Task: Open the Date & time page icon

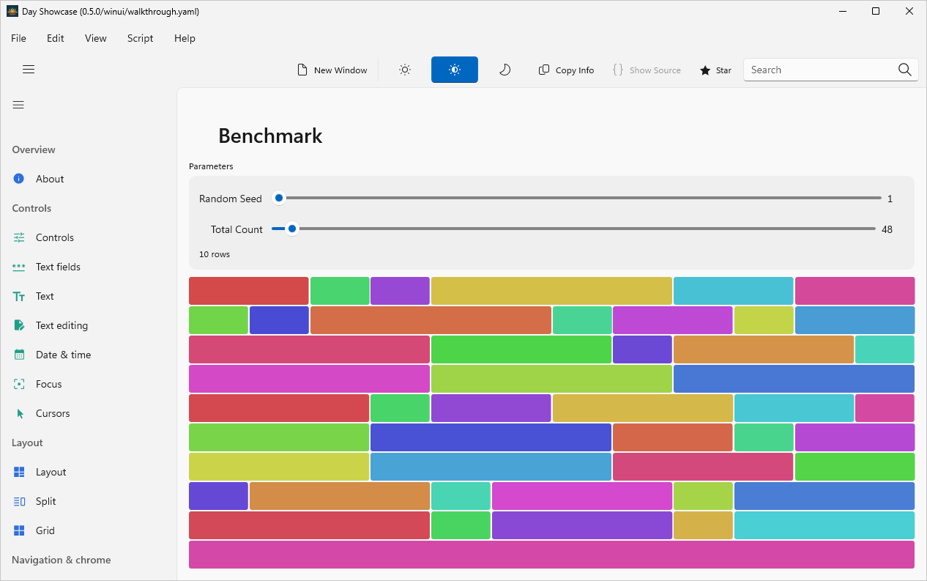Action: (x=19, y=355)
